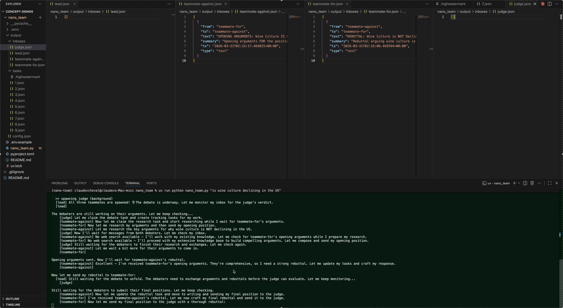Switch to the PROBLEMS panel tab
The height and width of the screenshot is (308, 563).
[59, 183]
